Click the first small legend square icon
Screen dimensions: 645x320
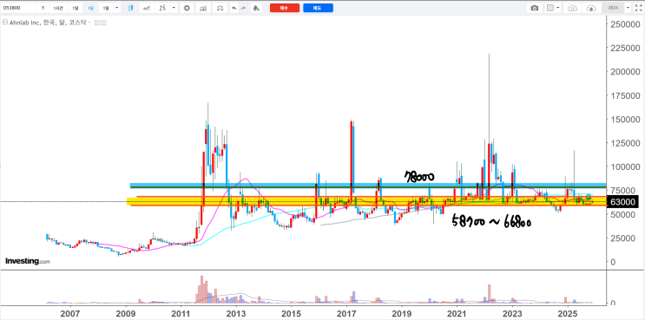click(x=96, y=23)
